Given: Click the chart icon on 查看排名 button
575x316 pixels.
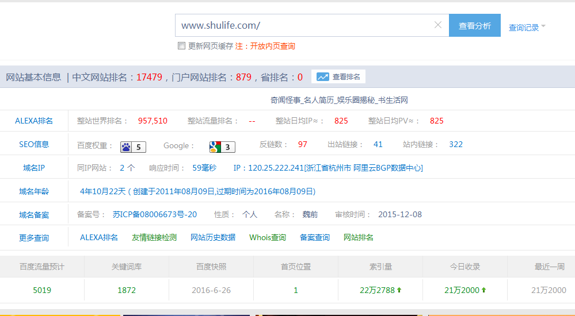Looking at the screenshot, I should (322, 77).
